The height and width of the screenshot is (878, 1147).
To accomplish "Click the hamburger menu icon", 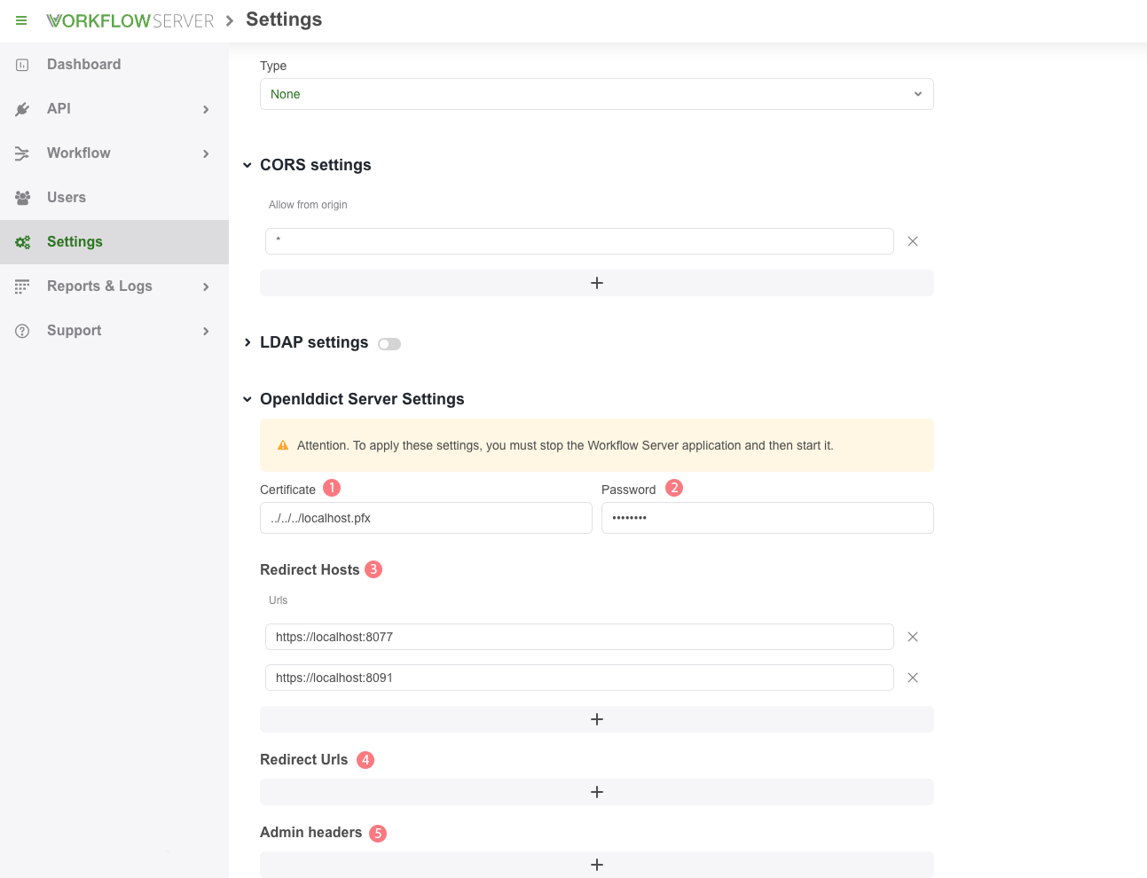I will pyautogui.click(x=21, y=20).
